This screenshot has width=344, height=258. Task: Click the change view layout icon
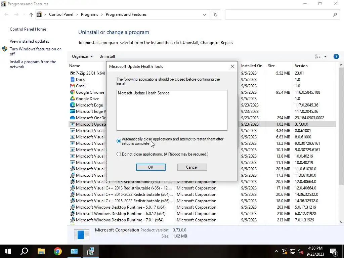(317, 56)
